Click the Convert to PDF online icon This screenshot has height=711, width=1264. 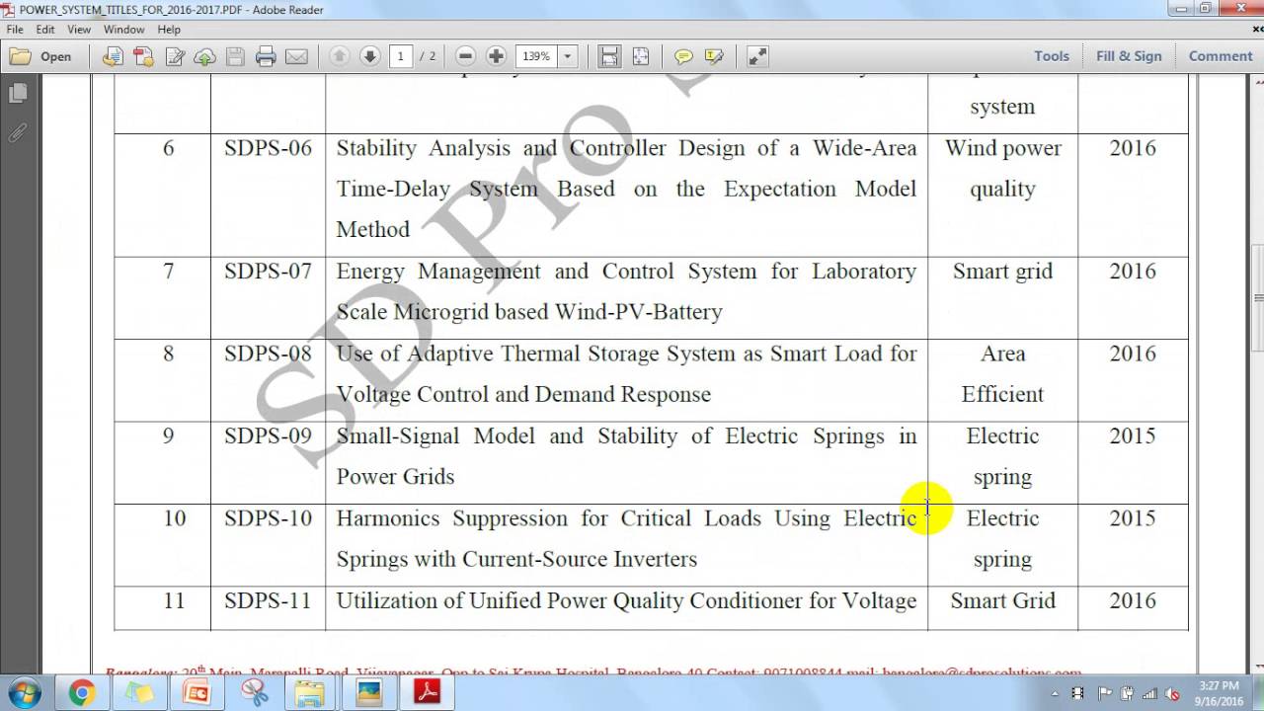coord(113,56)
